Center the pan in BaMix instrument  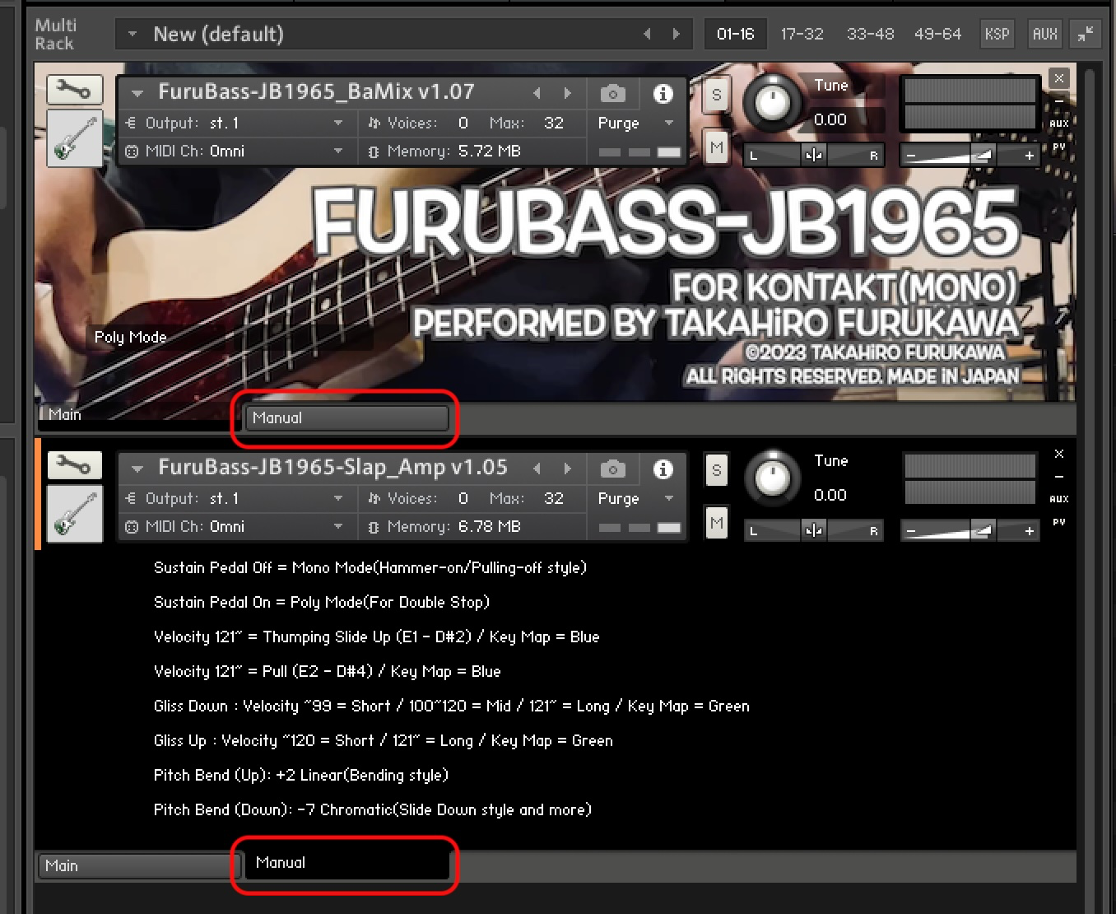[x=813, y=155]
